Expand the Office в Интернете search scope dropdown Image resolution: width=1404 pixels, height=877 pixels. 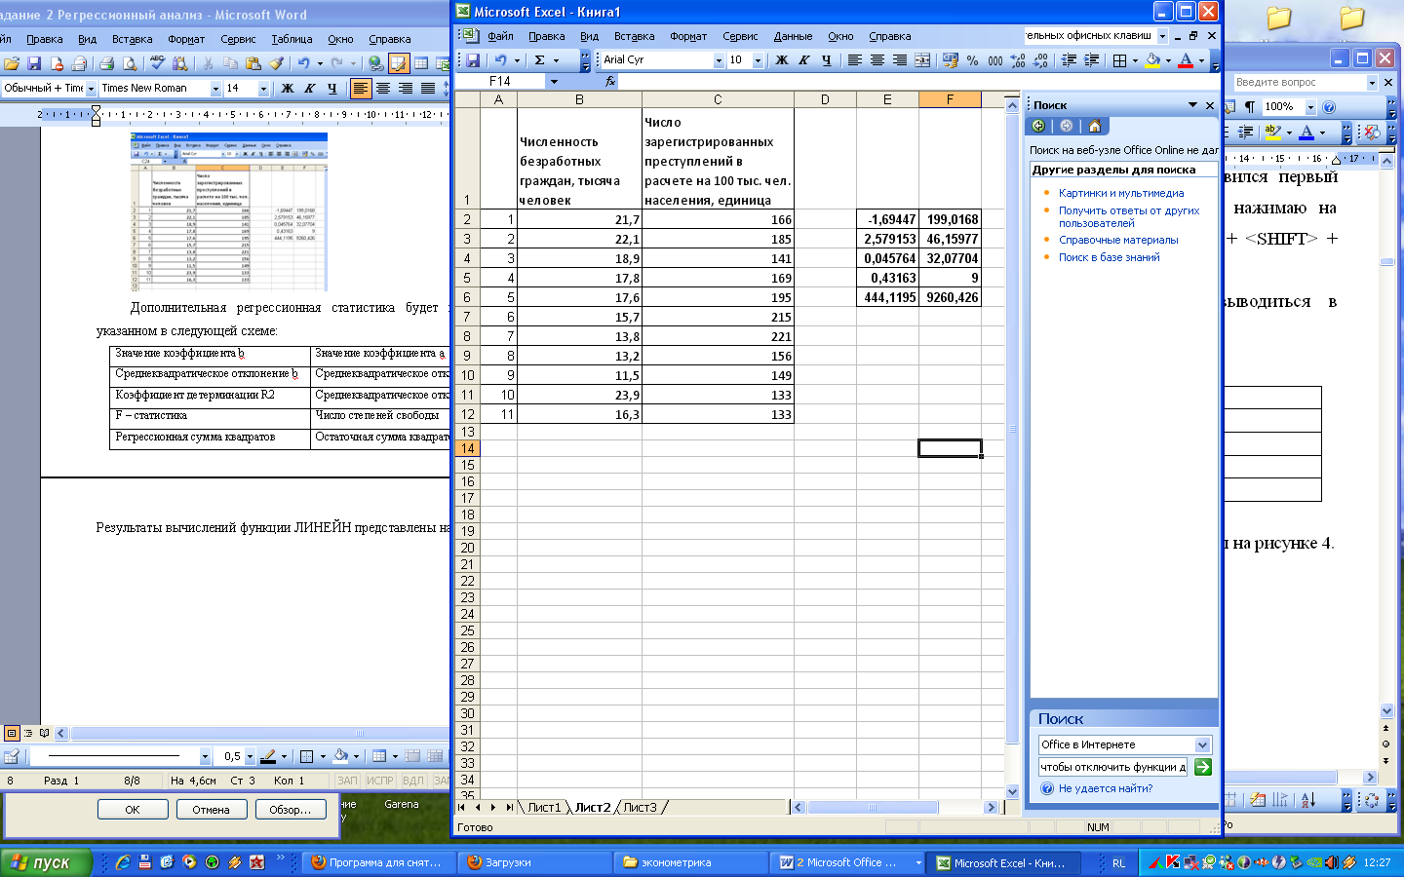point(1203,744)
